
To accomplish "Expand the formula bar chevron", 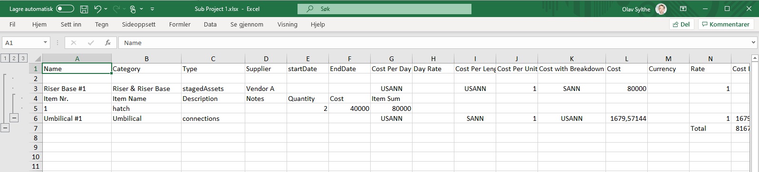I will (x=753, y=43).
